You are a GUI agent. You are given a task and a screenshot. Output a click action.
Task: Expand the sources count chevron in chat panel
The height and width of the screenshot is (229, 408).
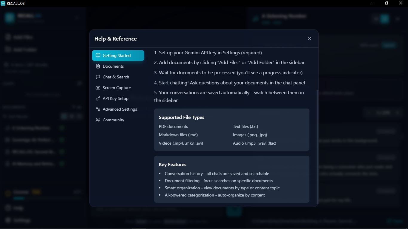coord(397,113)
